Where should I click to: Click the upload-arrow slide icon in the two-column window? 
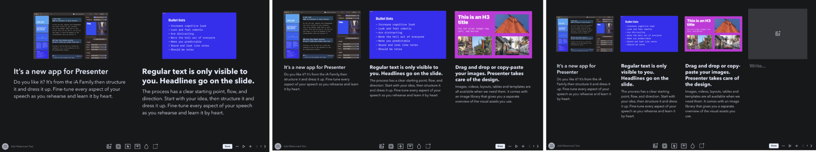click(137, 146)
